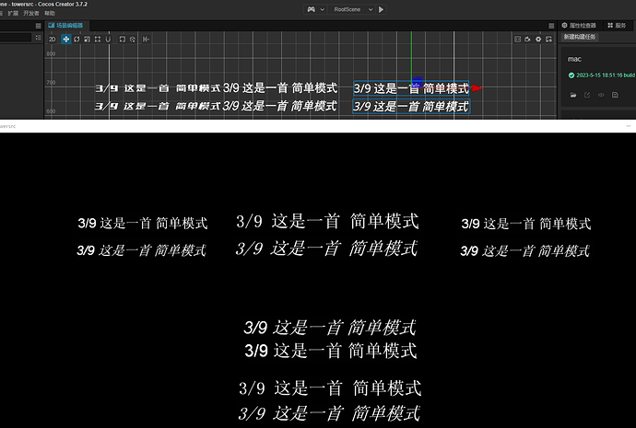Select the Rect transform tool
Viewport: 636px width, 428px height.
click(x=98, y=40)
